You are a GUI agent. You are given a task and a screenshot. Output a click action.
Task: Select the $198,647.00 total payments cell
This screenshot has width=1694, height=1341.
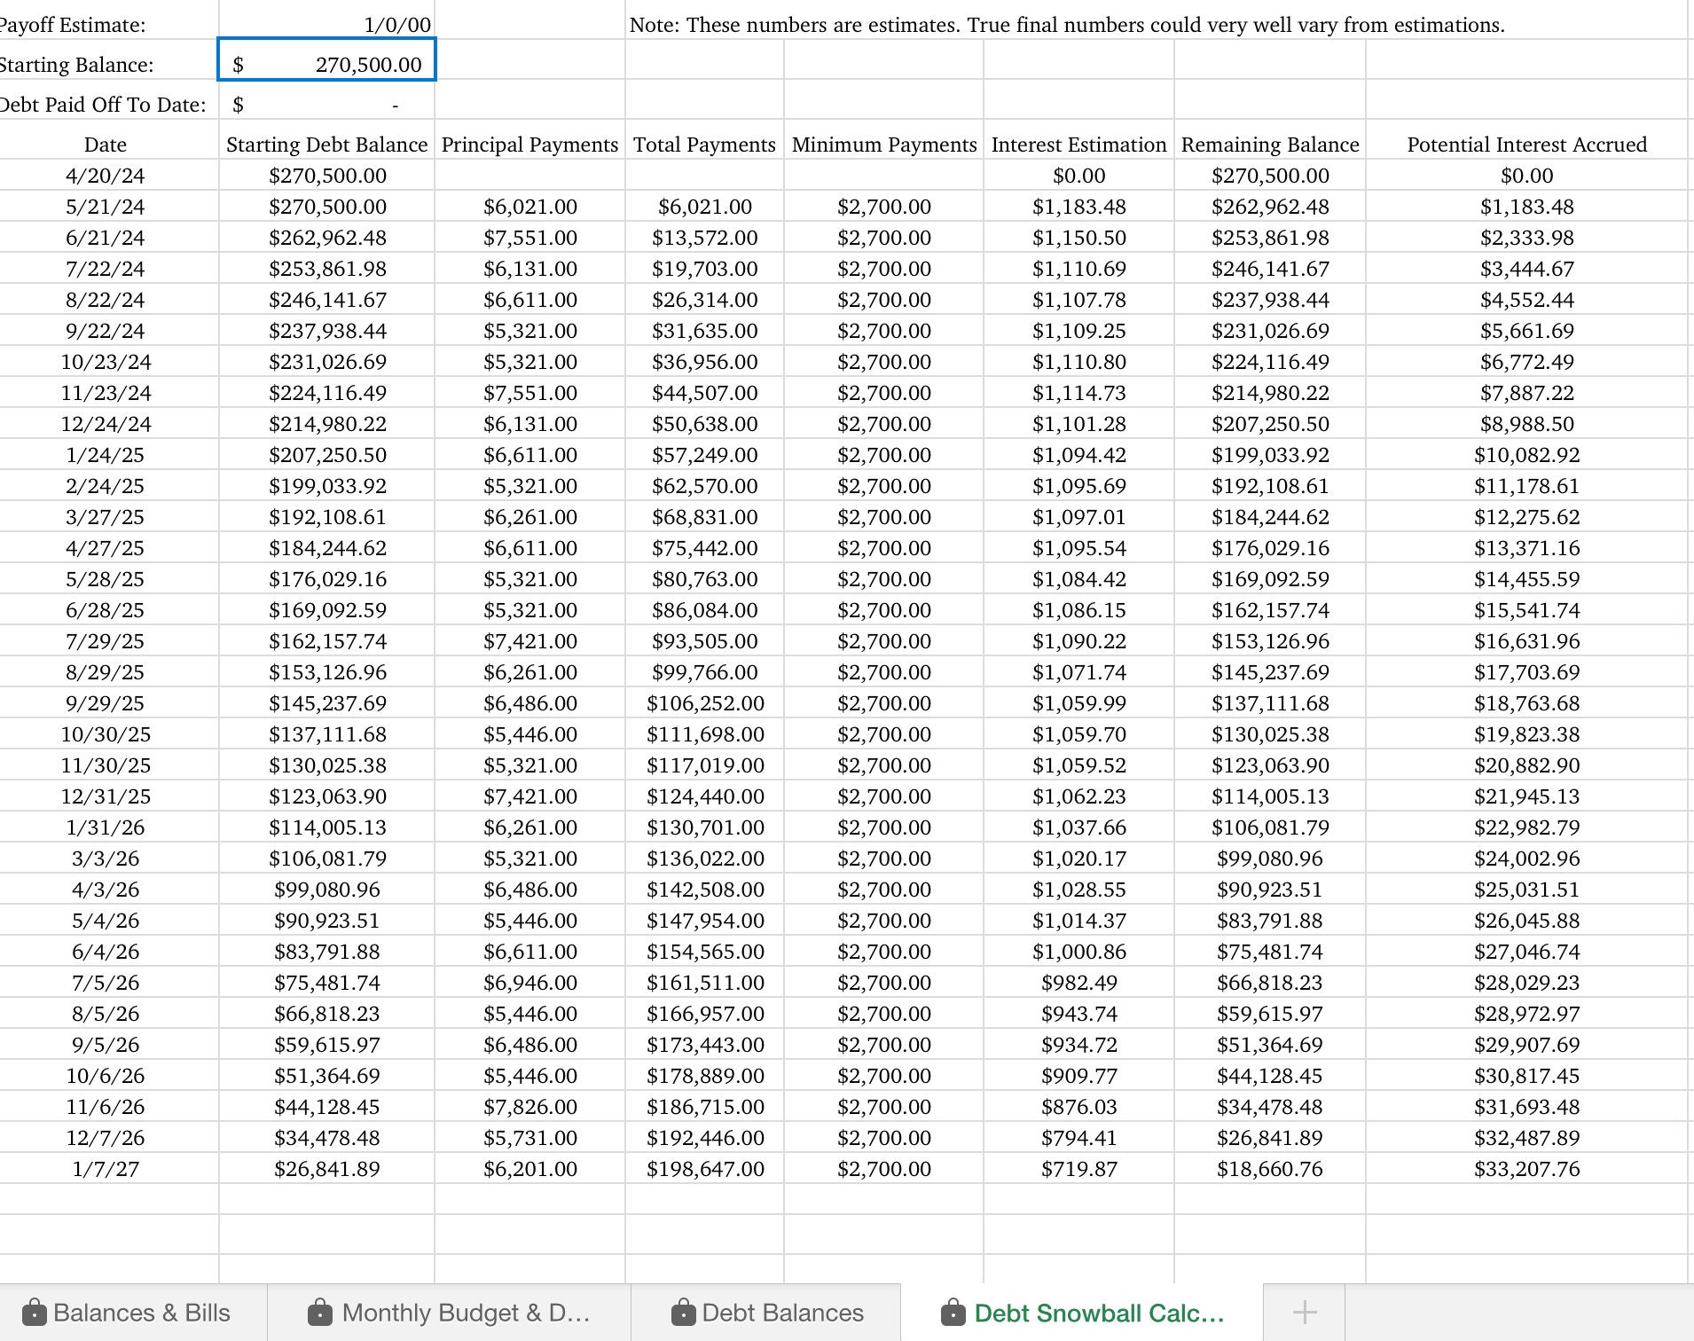(x=703, y=1168)
